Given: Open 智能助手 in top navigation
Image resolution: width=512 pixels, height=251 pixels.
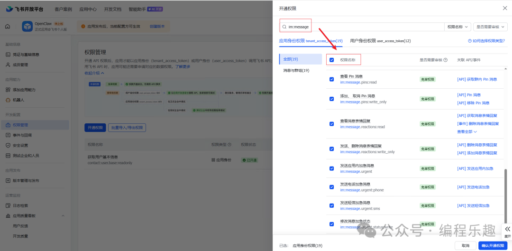Looking at the screenshot, I should [x=137, y=9].
